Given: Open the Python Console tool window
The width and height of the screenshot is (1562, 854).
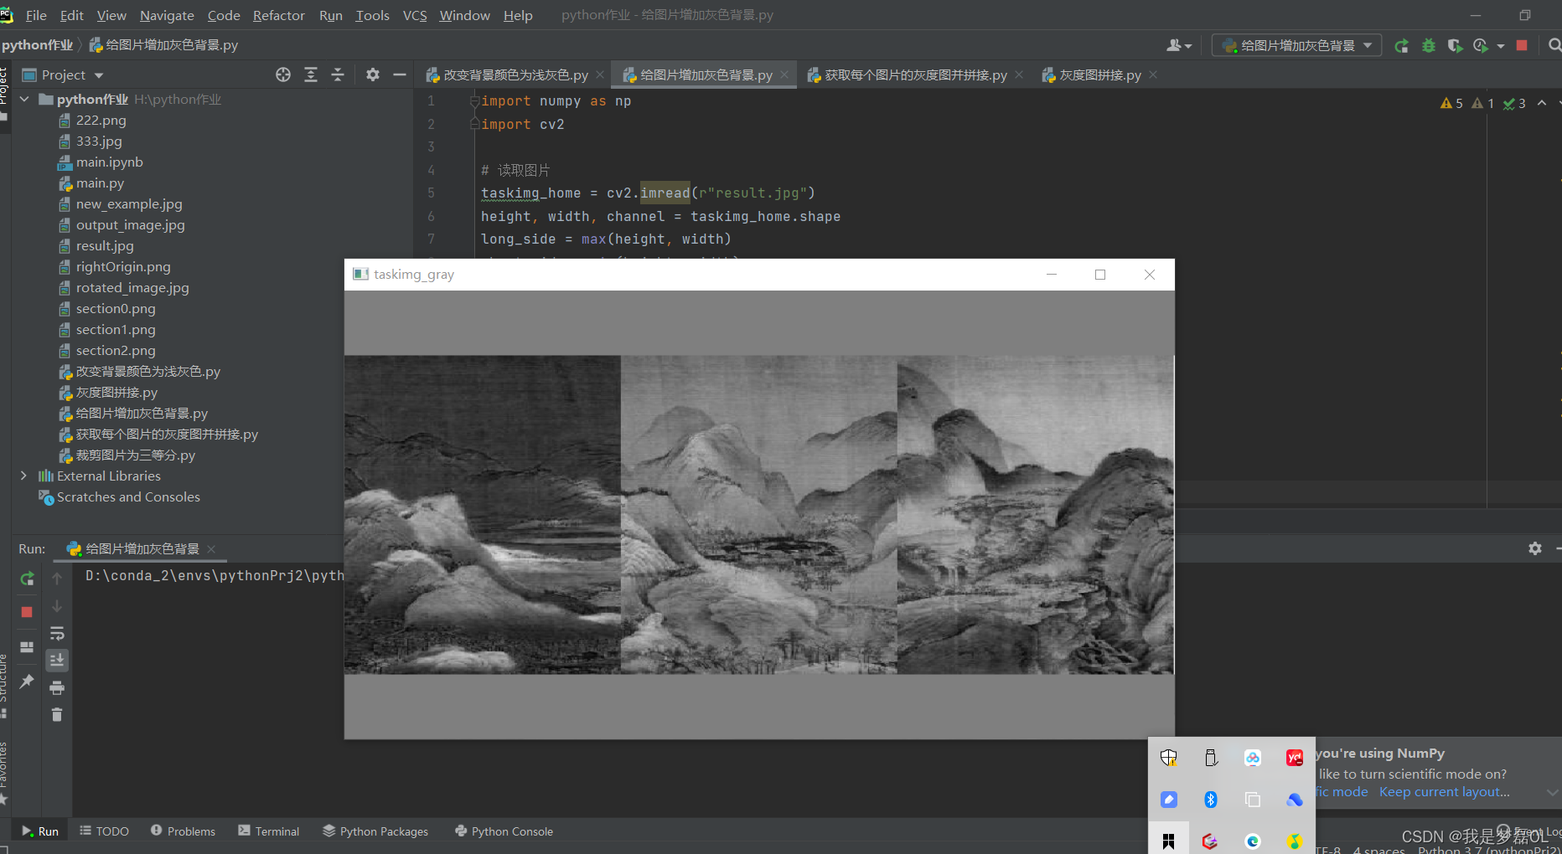Looking at the screenshot, I should pyautogui.click(x=504, y=831).
